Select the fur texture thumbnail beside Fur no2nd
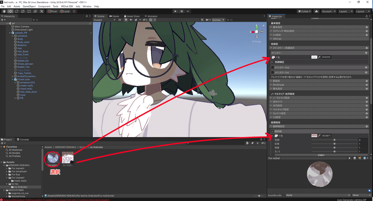 tap(68, 159)
